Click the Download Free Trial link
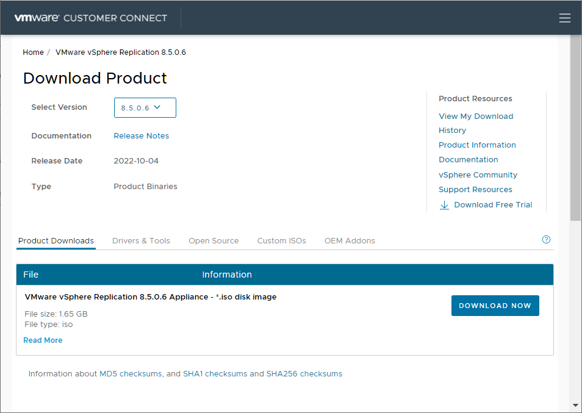582x413 pixels. 493,205
